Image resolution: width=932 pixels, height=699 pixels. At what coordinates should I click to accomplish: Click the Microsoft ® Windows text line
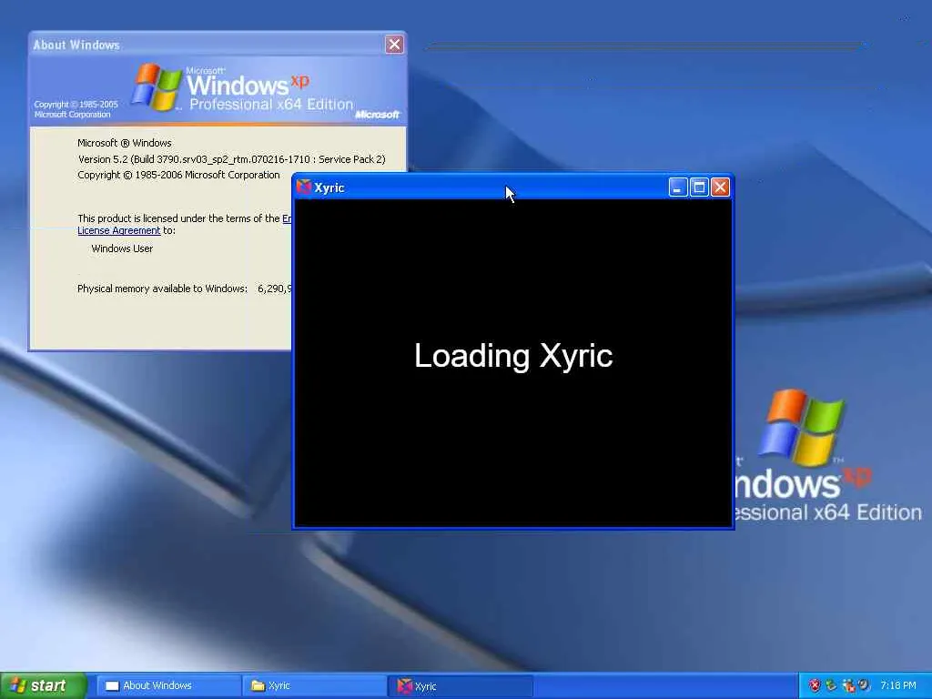tap(124, 143)
